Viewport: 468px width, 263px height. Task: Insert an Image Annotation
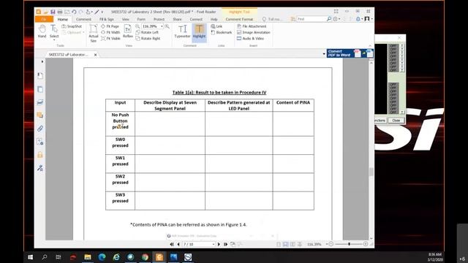[x=254, y=32]
